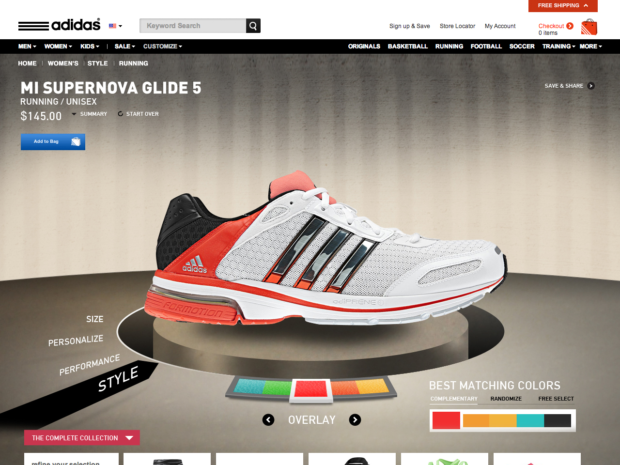This screenshot has height=465, width=620.
Task: Switch to RANDOMIZE colors tab
Action: pyautogui.click(x=506, y=399)
